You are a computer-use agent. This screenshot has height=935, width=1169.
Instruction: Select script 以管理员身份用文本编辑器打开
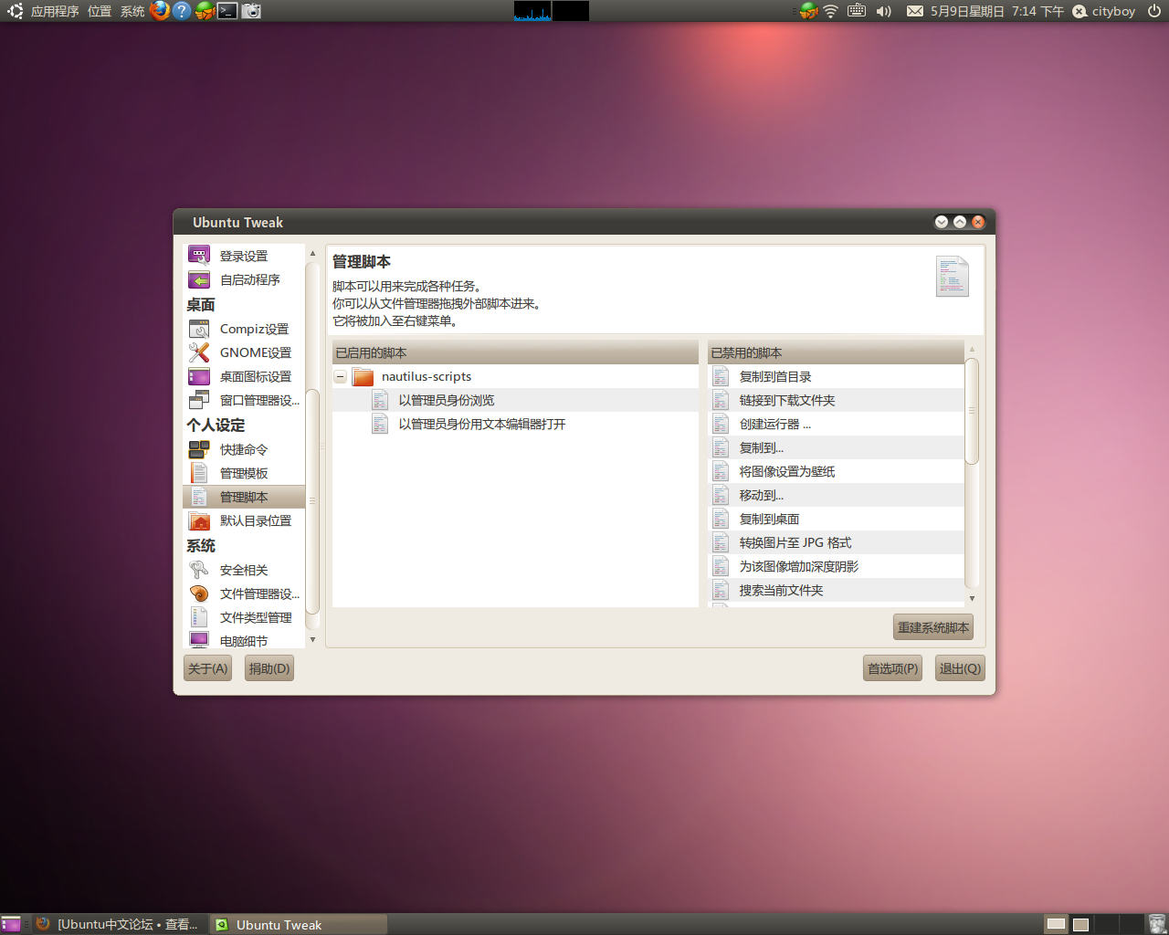tap(515, 424)
